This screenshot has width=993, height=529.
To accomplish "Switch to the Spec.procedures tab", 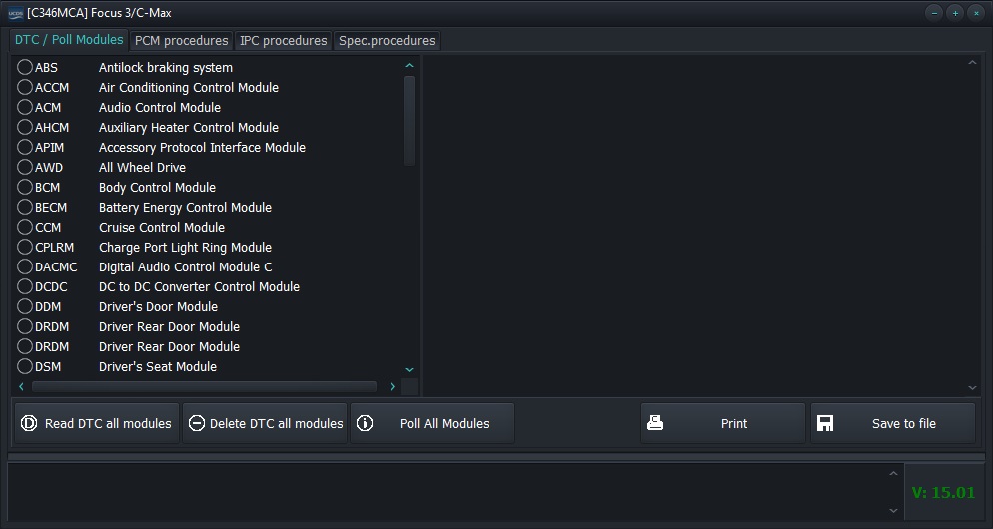I will 387,41.
